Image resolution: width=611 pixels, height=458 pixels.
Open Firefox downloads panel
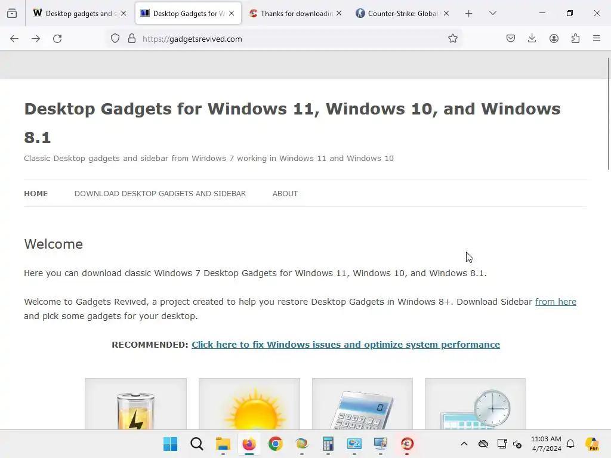pyautogui.click(x=532, y=39)
